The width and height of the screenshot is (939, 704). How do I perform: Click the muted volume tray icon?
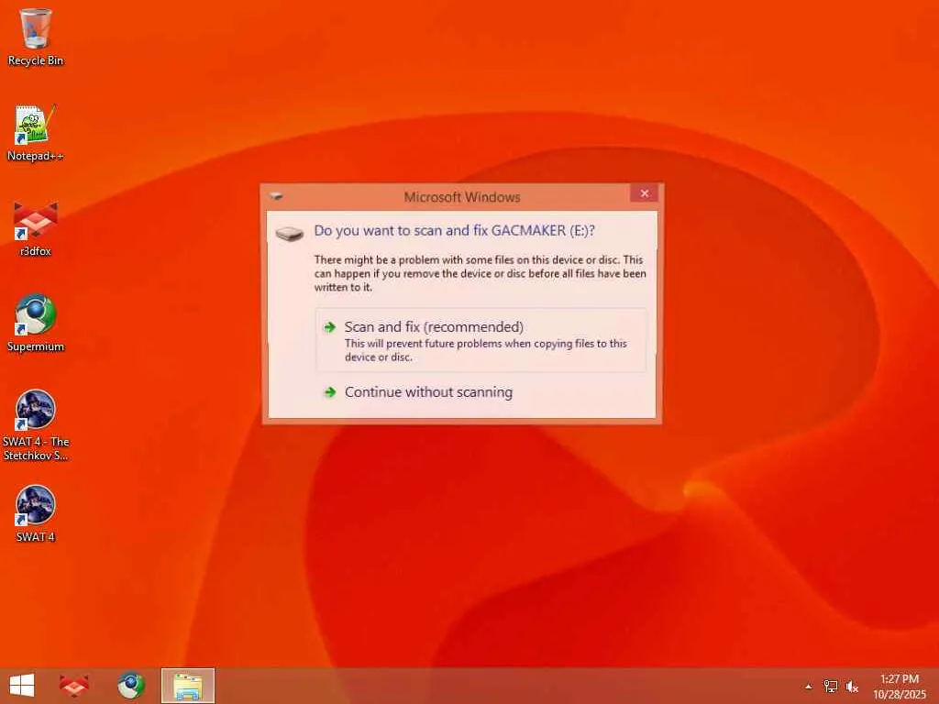[x=852, y=687]
